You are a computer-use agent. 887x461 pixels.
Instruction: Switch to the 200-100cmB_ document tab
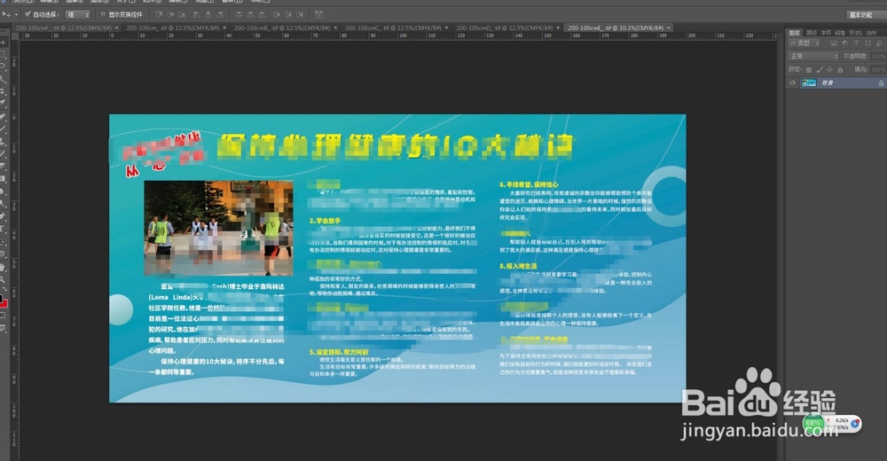tap(282, 27)
